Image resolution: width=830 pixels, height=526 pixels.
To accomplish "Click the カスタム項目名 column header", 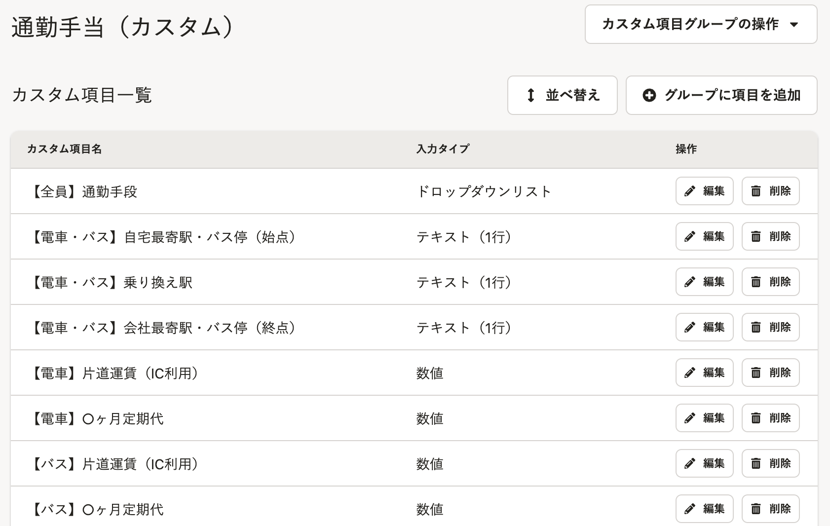I will tap(64, 149).
